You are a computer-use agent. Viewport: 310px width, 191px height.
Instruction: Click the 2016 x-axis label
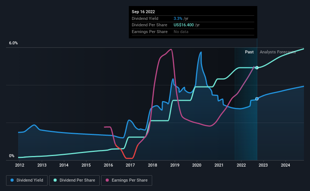click(108, 165)
